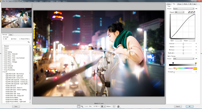The height and width of the screenshot is (109, 202).
Task: Click the Highlights slider handle
Action: (183, 53)
